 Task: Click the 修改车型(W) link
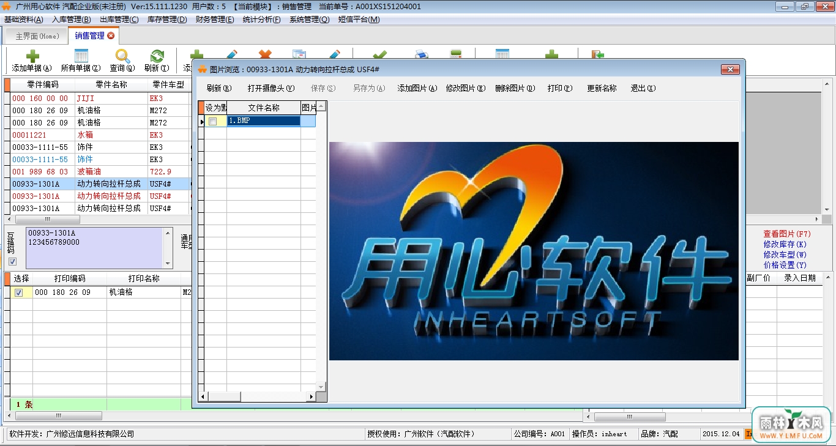coord(785,255)
